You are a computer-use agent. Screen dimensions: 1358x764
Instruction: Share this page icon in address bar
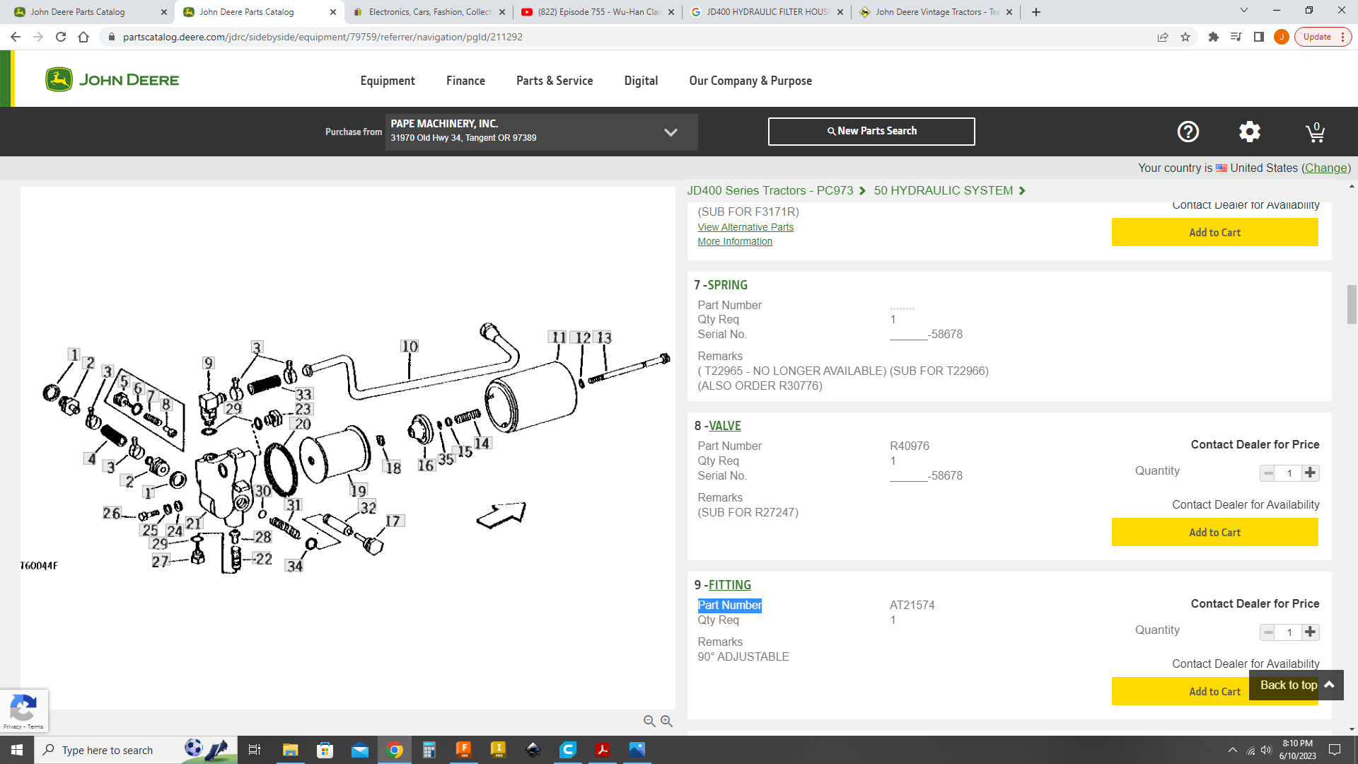(1163, 37)
